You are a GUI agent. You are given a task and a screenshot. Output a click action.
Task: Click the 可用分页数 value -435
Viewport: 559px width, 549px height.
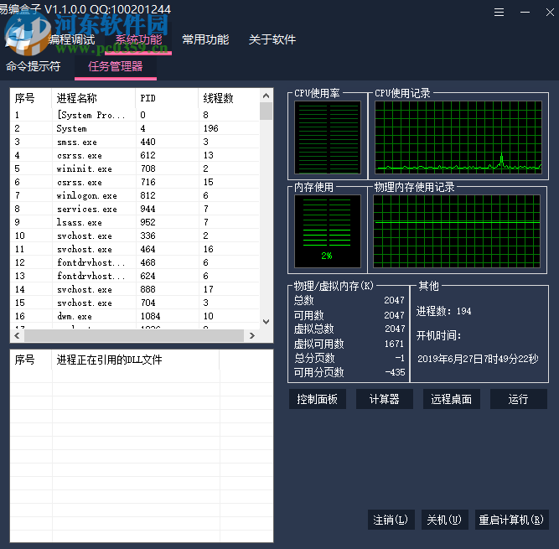[395, 372]
